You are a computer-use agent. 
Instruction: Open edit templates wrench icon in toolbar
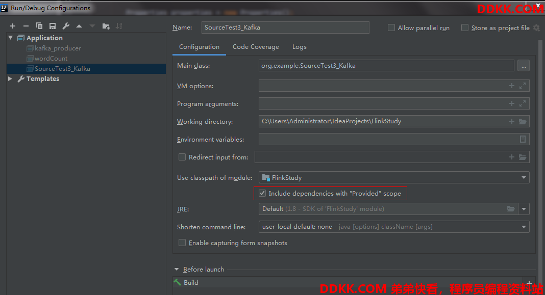(x=66, y=26)
